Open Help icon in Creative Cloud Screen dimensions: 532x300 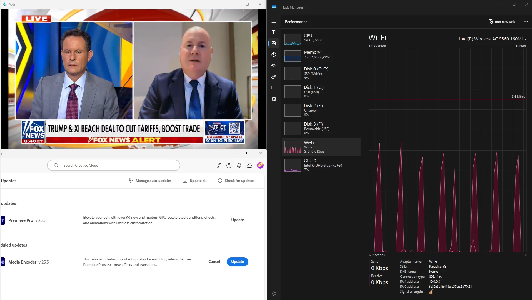click(229, 165)
